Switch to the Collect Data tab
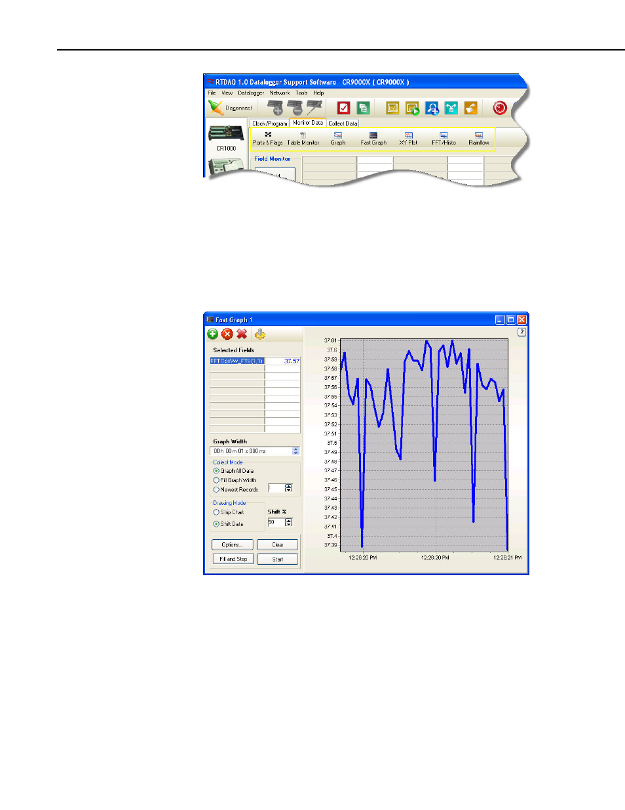Screen dimensions: 625x810 pos(343,123)
